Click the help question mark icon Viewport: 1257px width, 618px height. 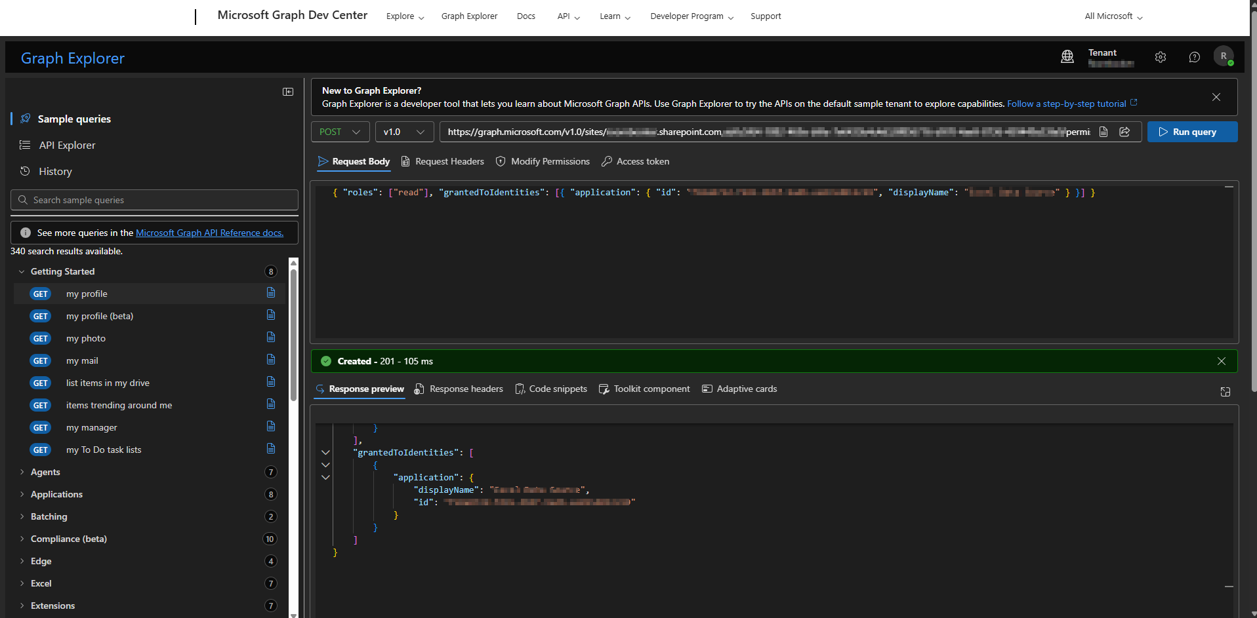tap(1194, 57)
